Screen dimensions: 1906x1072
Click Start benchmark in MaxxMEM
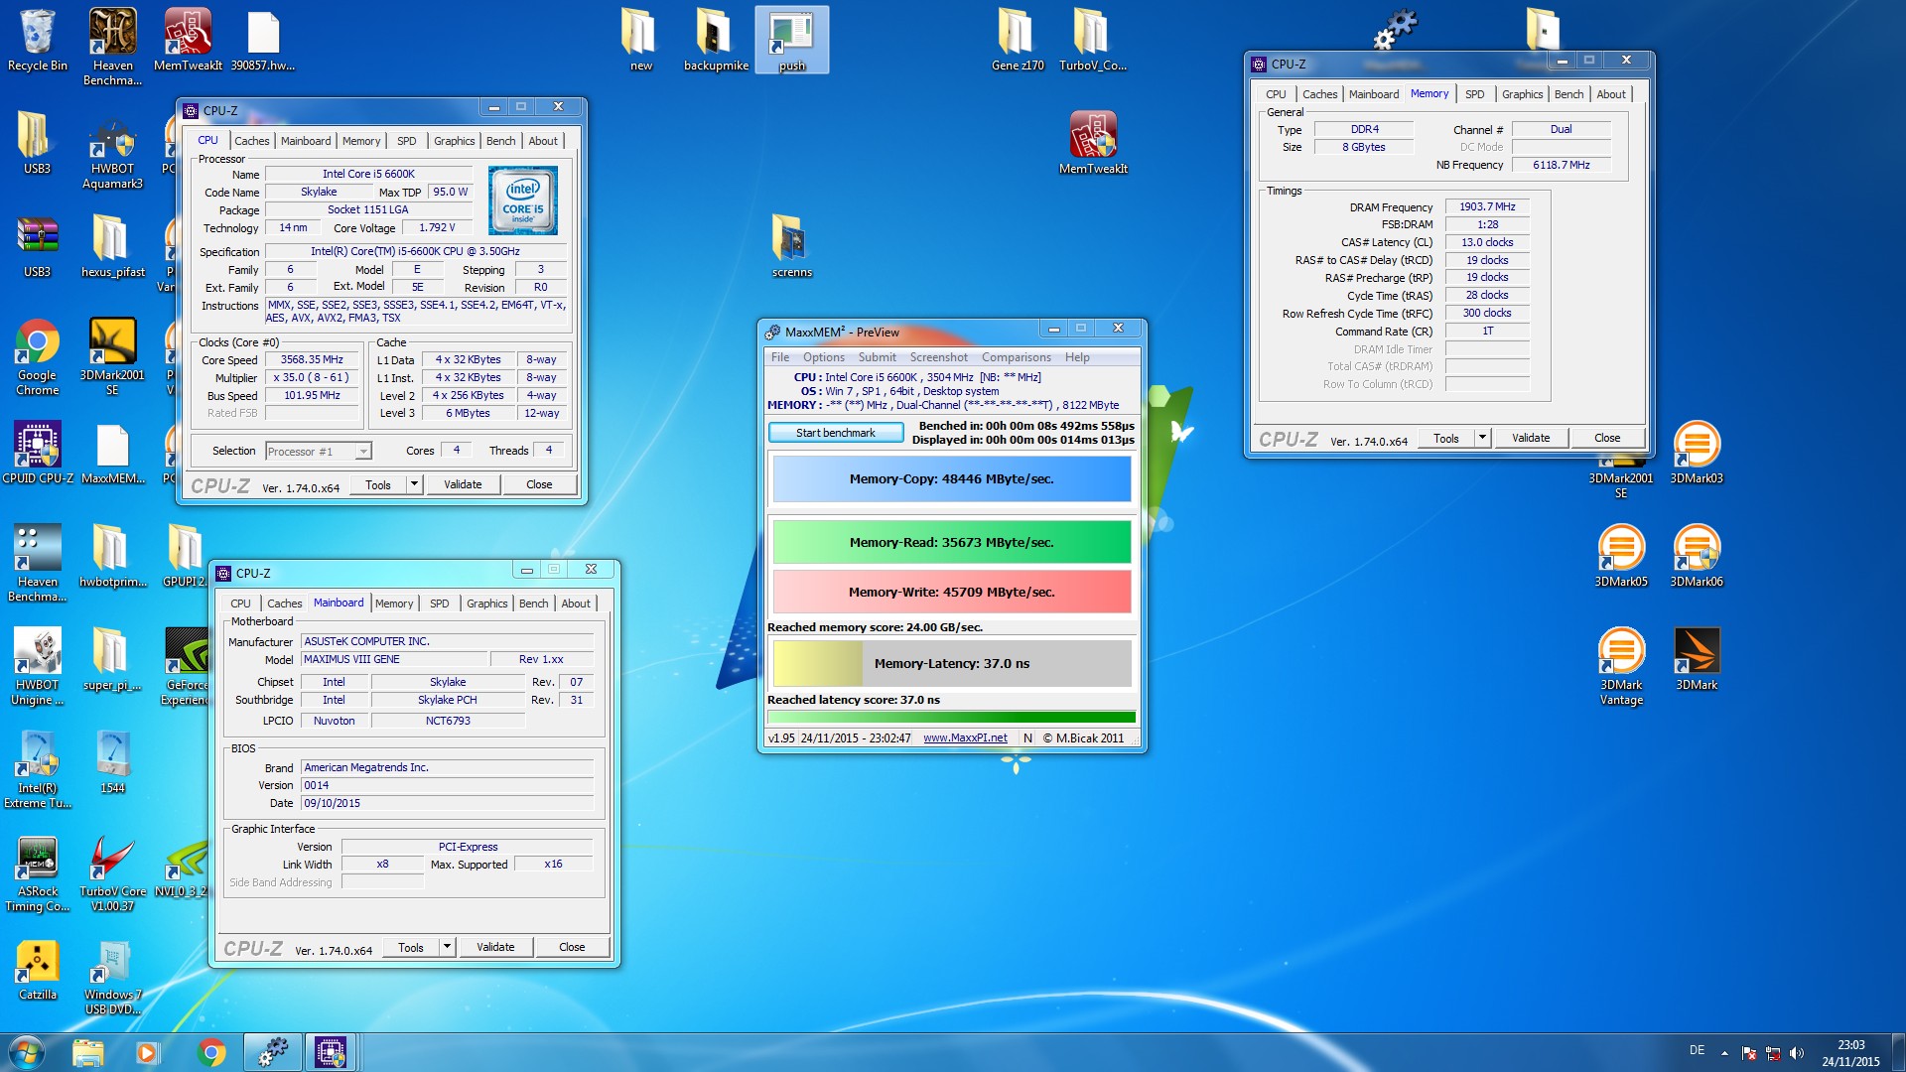click(835, 433)
